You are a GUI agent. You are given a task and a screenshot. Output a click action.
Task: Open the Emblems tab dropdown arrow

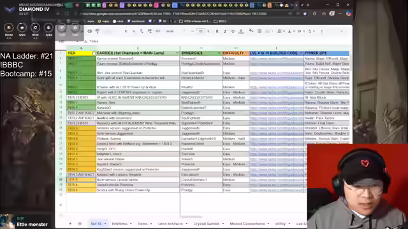(x=131, y=224)
